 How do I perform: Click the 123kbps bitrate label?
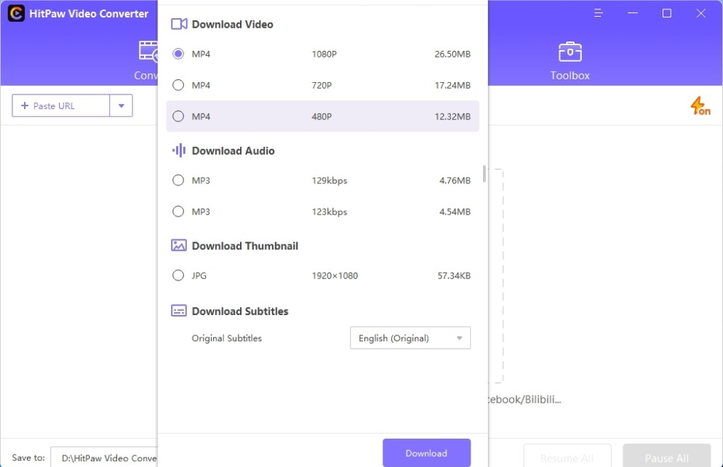tap(329, 212)
